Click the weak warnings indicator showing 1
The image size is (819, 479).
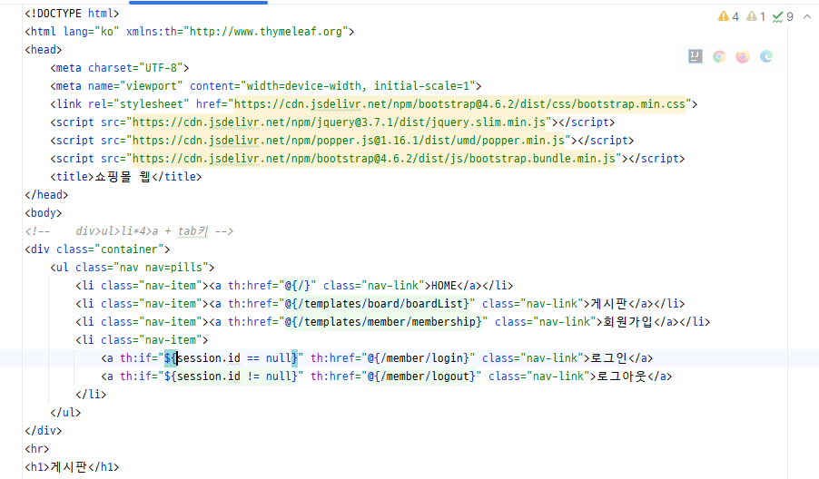[755, 16]
